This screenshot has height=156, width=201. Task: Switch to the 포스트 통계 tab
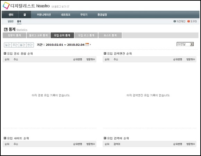tap(110, 35)
